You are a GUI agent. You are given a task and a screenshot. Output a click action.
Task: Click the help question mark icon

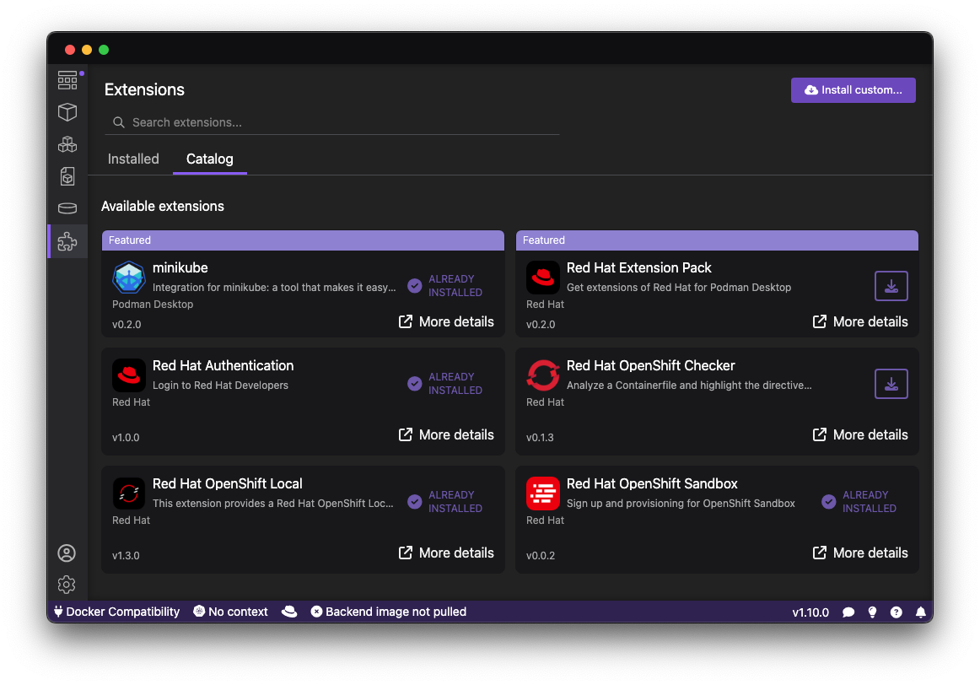pos(897,612)
